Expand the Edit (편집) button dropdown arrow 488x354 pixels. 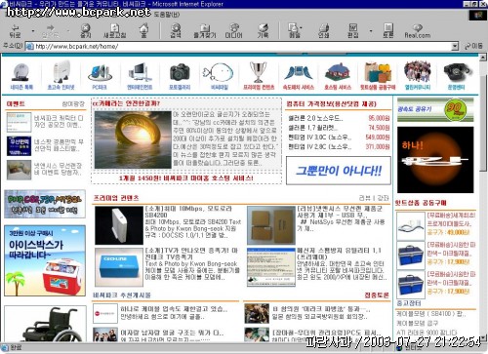371,31
